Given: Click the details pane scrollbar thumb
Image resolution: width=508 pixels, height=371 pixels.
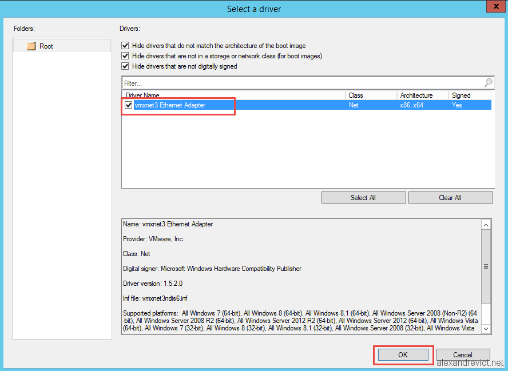Looking at the screenshot, I should (x=486, y=266).
